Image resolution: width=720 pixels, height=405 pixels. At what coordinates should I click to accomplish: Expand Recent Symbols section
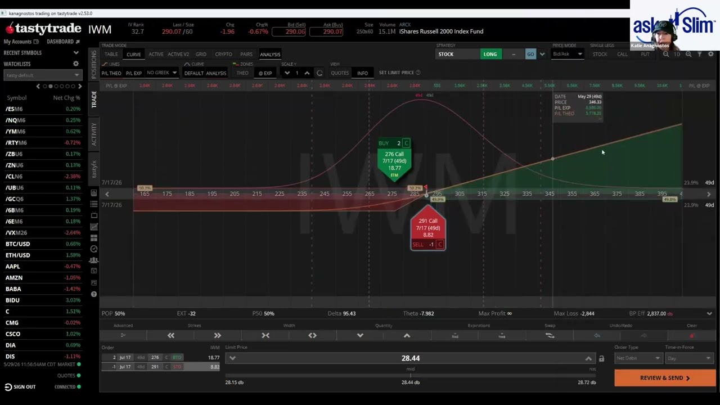[76, 53]
